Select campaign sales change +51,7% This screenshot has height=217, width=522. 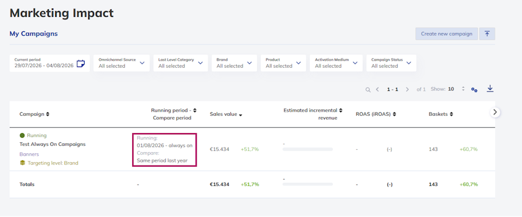pos(249,149)
